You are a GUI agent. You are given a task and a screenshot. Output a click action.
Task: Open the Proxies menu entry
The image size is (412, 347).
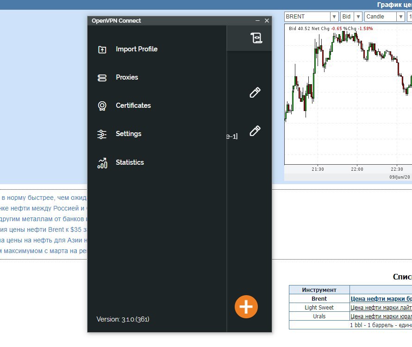coord(127,77)
